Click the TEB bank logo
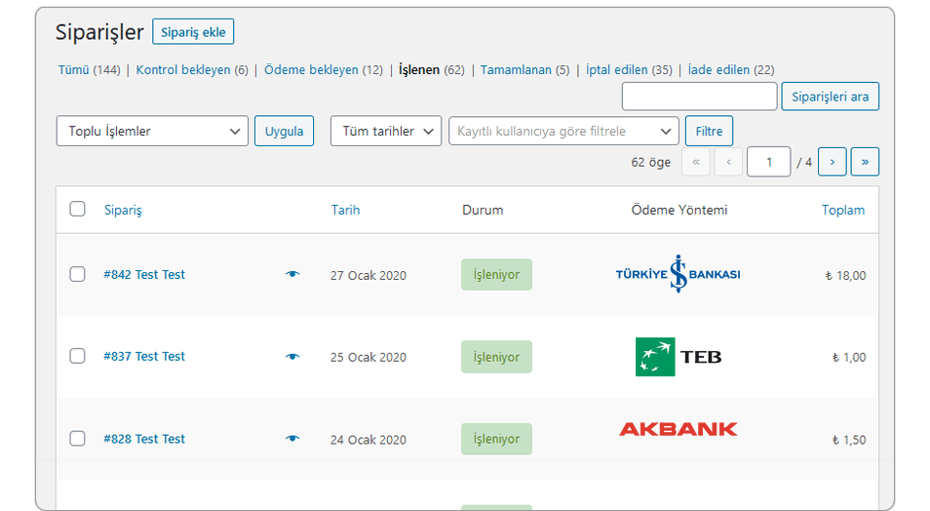Viewport: 930px width, 511px height. pyautogui.click(x=678, y=357)
